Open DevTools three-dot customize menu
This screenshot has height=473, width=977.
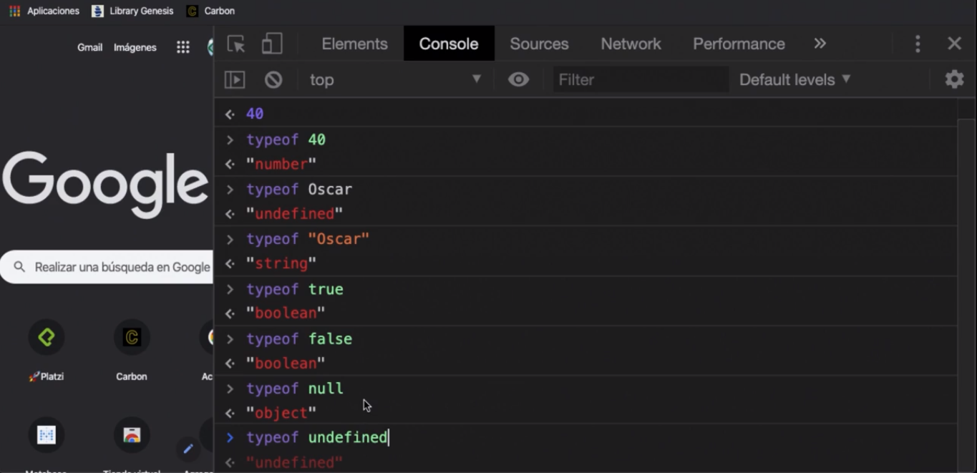tap(918, 44)
